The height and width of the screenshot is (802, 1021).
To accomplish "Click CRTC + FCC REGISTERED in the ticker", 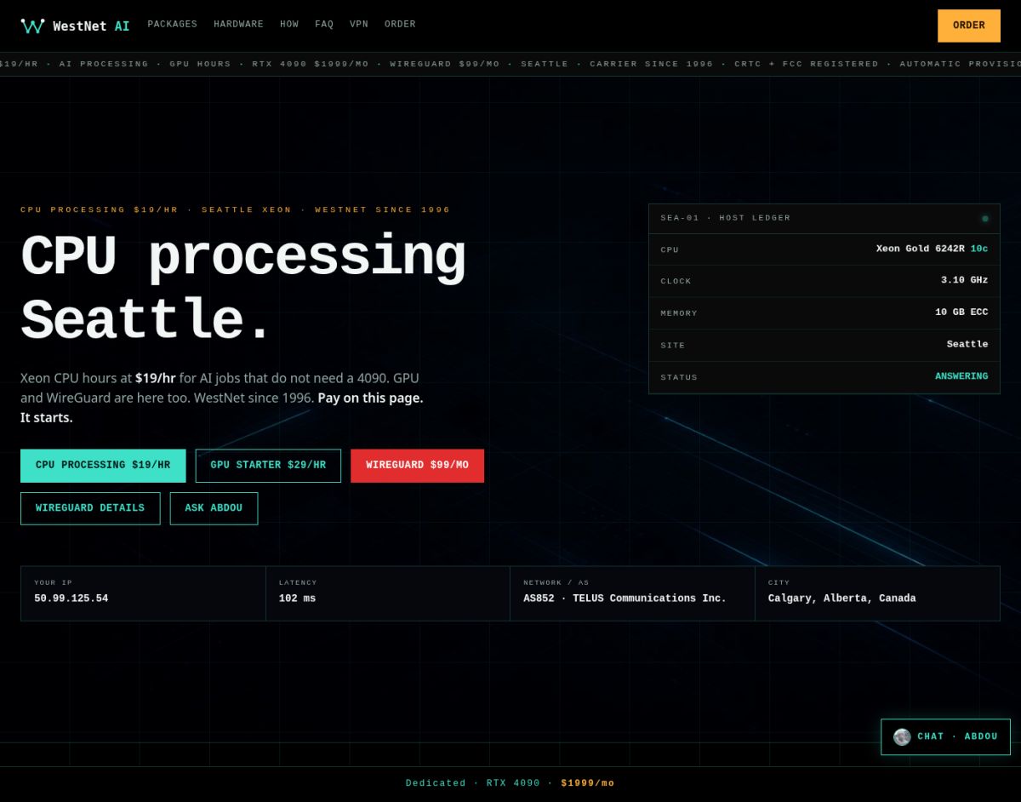I will (x=807, y=64).
